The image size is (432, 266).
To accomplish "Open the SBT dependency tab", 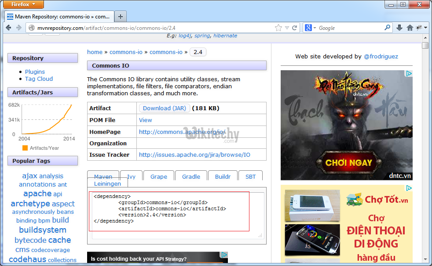I will pyautogui.click(x=250, y=176).
